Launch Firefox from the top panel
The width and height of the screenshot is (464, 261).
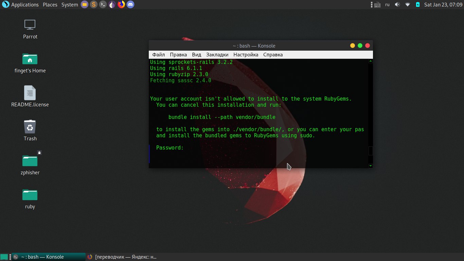(x=121, y=4)
